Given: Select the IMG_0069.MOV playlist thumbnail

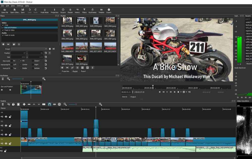Looking at the screenshot, I should (x=67, y=47).
